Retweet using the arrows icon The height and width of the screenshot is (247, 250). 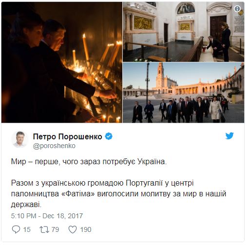pos(44,229)
